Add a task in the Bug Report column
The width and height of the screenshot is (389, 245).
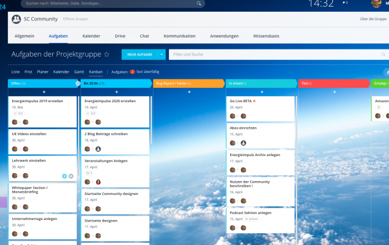(x=189, y=92)
